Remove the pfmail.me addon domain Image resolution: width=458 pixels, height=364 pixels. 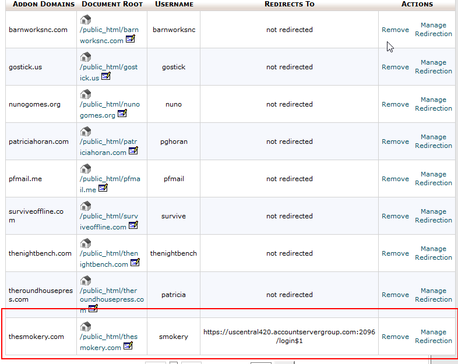pos(395,179)
